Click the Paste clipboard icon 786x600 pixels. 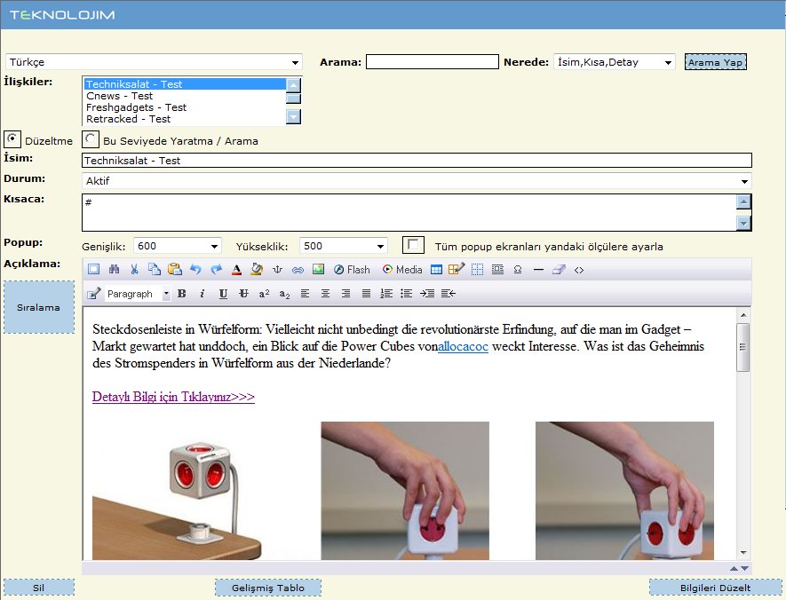pyautogui.click(x=174, y=270)
